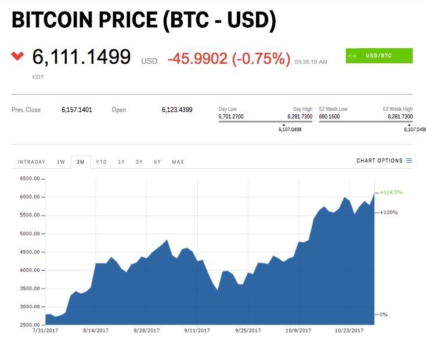
Task: Show the MAX time range
Action: click(178, 162)
